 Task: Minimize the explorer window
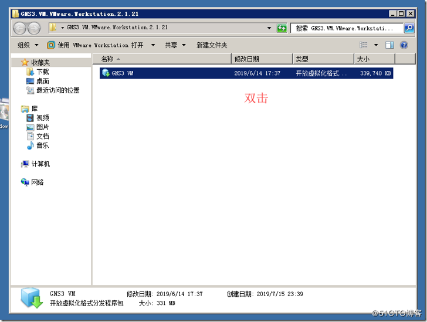pyautogui.click(x=393, y=13)
